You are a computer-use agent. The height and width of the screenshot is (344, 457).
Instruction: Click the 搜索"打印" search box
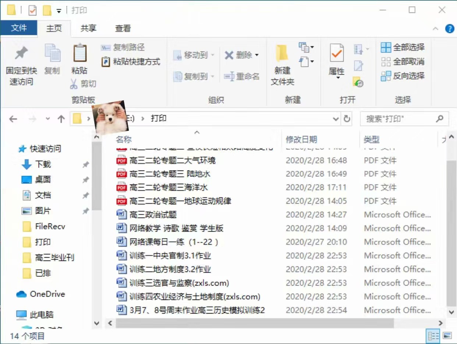[397, 119]
